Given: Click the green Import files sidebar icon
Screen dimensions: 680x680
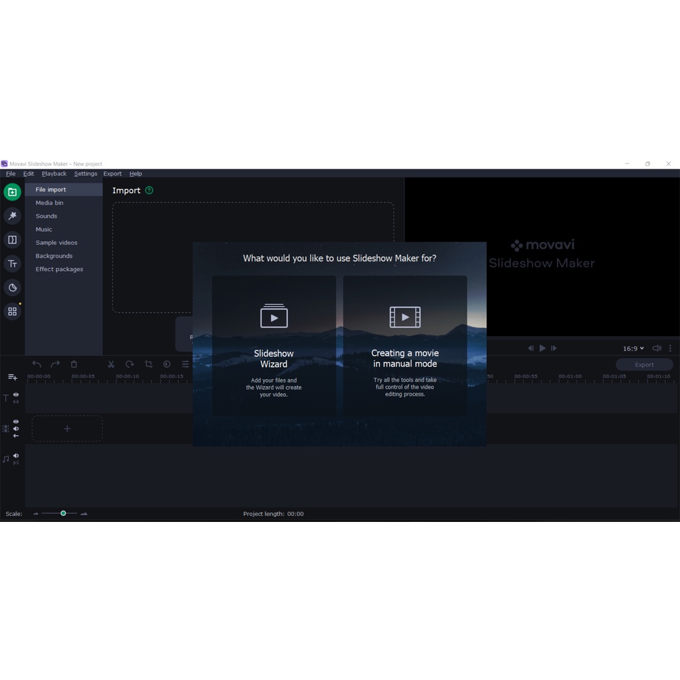Looking at the screenshot, I should pyautogui.click(x=12, y=192).
